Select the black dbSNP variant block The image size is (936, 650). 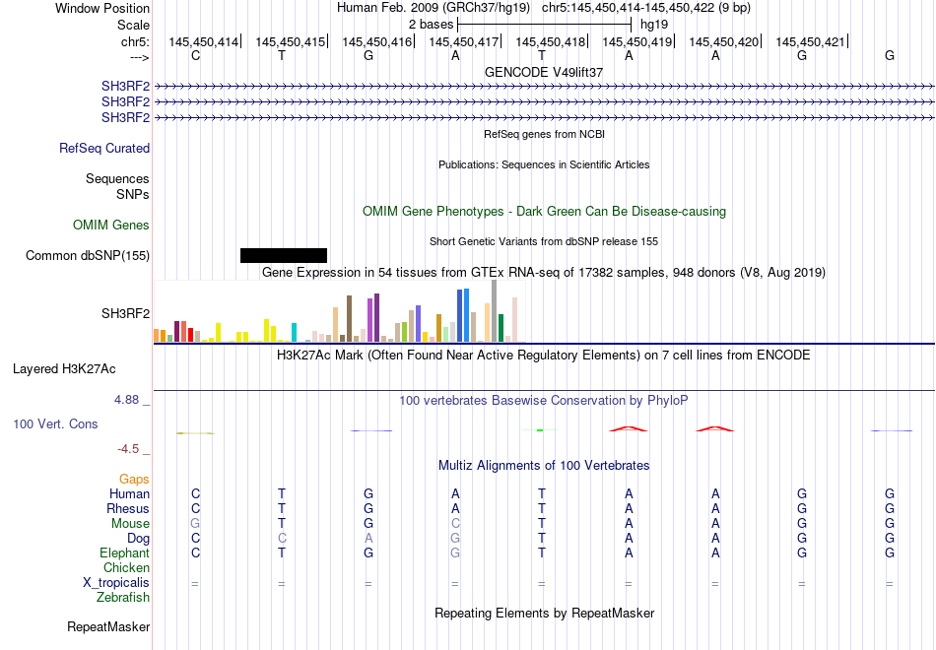click(x=284, y=255)
